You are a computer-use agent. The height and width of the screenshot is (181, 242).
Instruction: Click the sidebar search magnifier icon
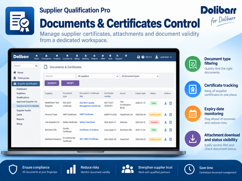[x=36, y=66]
